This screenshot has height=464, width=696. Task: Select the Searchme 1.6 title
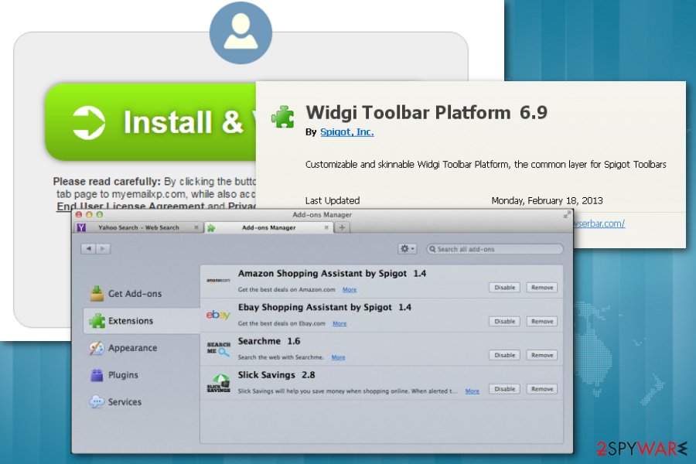tap(269, 341)
